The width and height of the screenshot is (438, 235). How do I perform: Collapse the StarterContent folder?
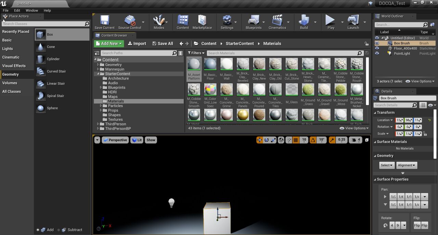click(x=98, y=74)
